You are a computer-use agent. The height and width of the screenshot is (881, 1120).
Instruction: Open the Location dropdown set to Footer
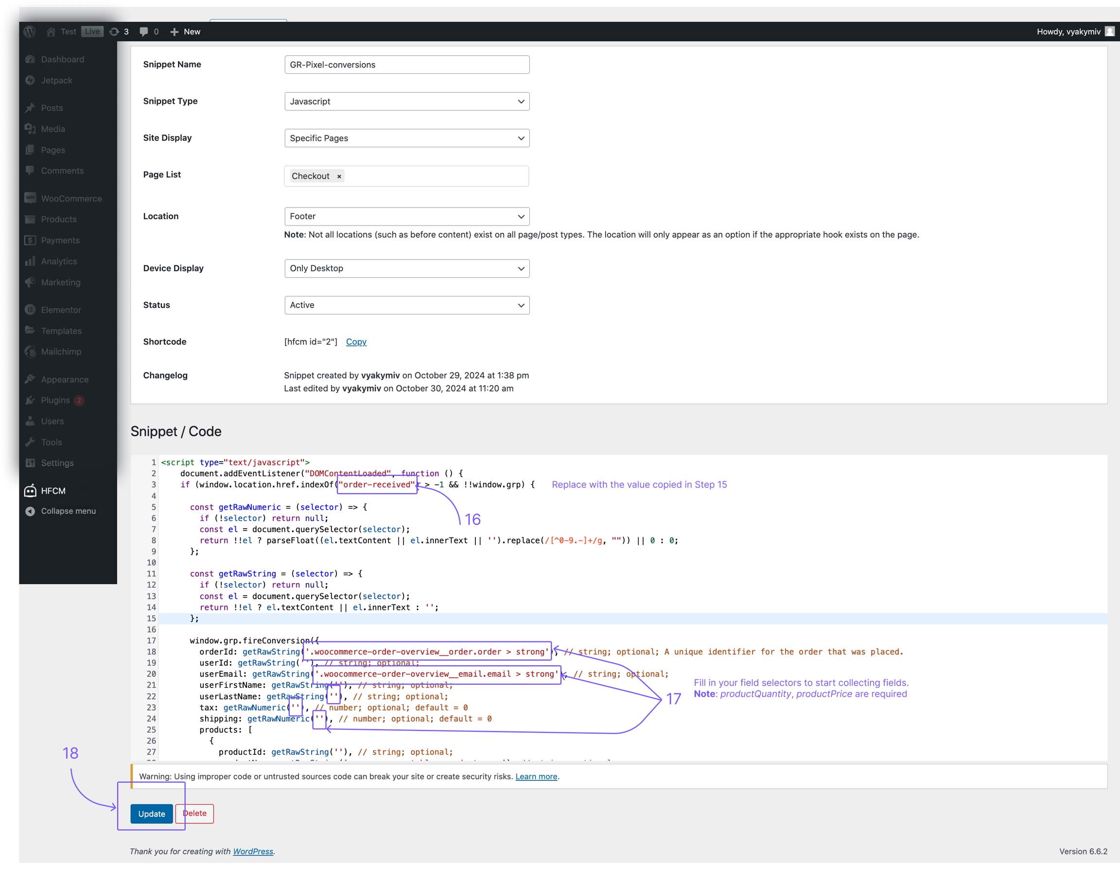pyautogui.click(x=406, y=217)
